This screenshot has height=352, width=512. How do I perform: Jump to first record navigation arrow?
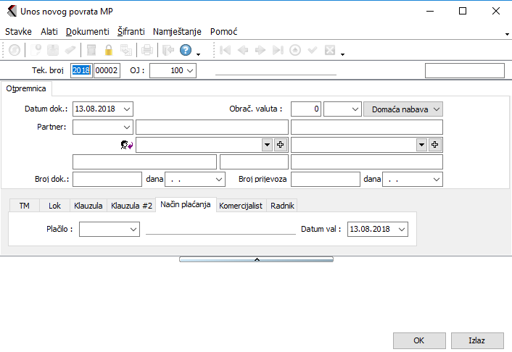click(x=226, y=50)
